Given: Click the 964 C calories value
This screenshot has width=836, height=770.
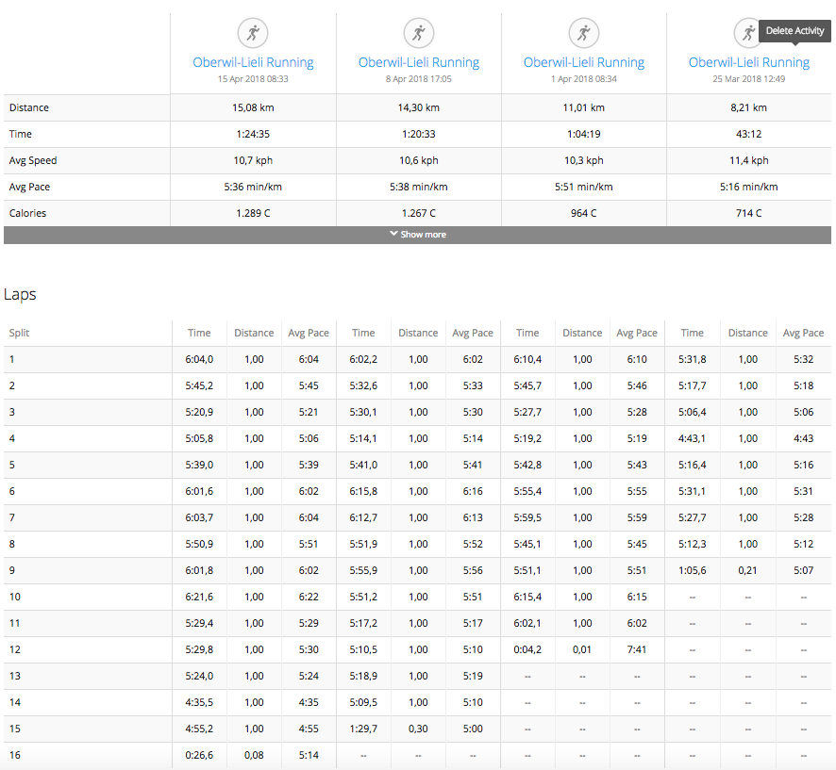Looking at the screenshot, I should pyautogui.click(x=584, y=213).
